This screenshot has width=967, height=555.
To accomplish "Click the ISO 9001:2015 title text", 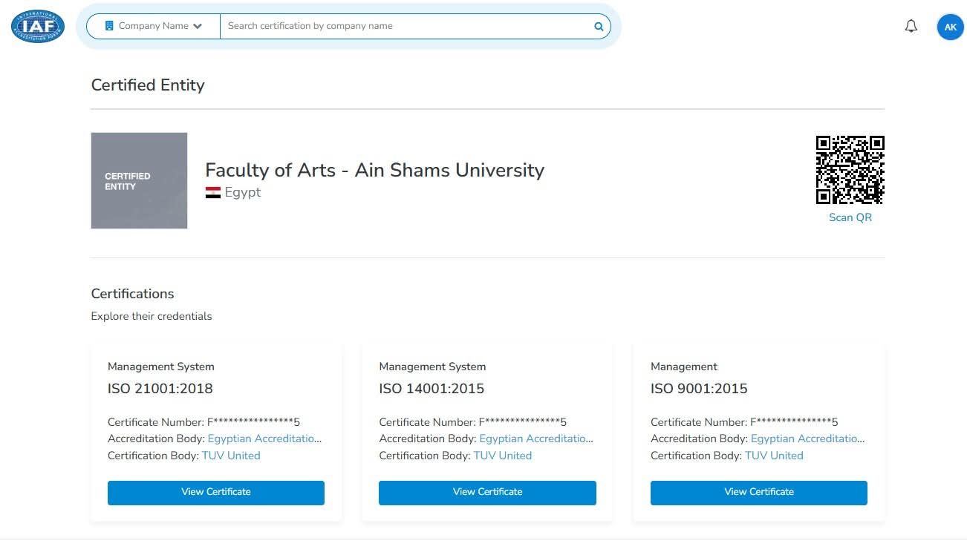I will 699,389.
